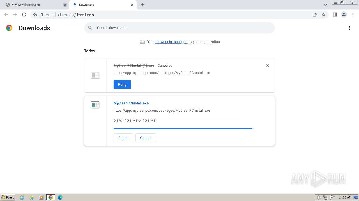Open the share this page icon
The width and height of the screenshot is (359, 201).
(x=315, y=15)
